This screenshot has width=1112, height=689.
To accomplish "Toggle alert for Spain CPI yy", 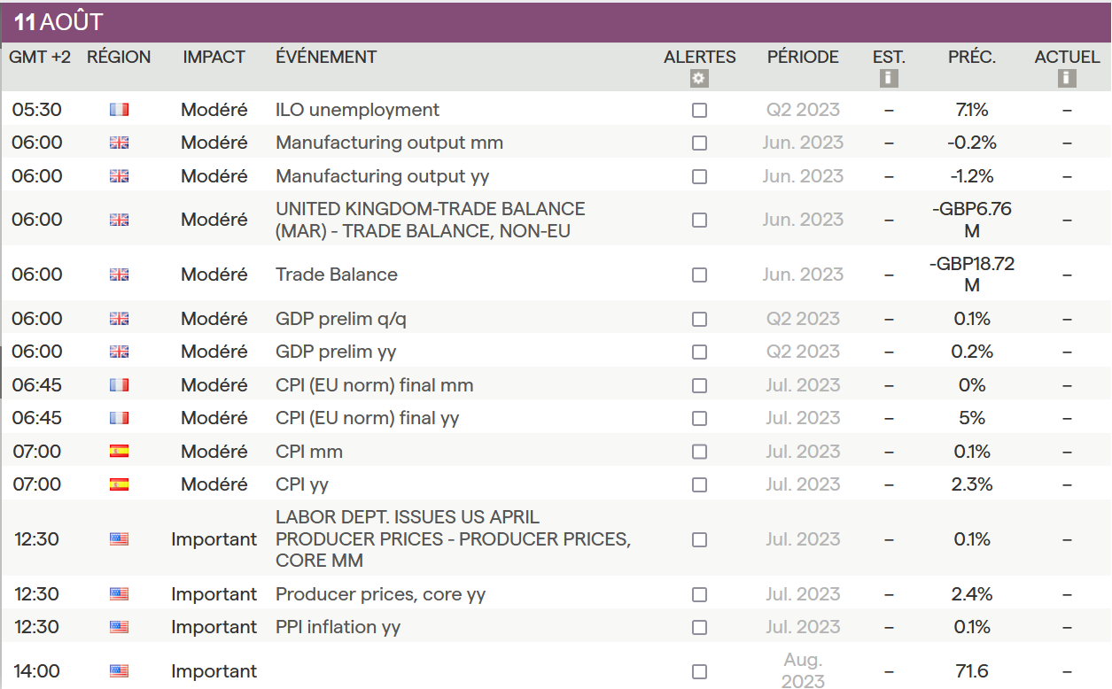I will [700, 485].
